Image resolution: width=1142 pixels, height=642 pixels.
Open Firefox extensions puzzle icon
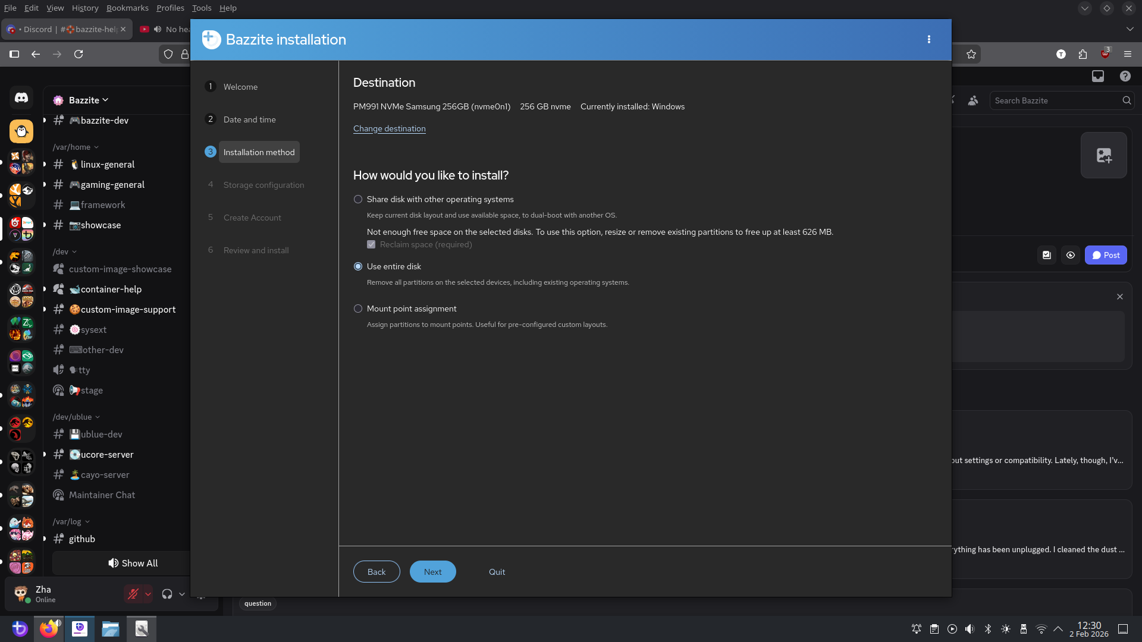coord(1083,54)
